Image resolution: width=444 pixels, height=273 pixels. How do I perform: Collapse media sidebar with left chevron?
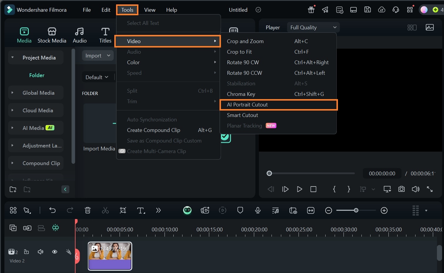65,189
